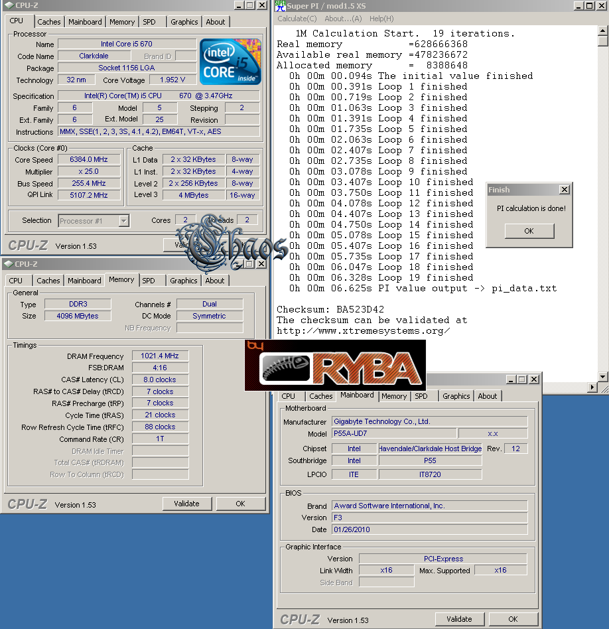Select About tab in the Memory CPU-Z window
609x629 pixels.
click(215, 281)
